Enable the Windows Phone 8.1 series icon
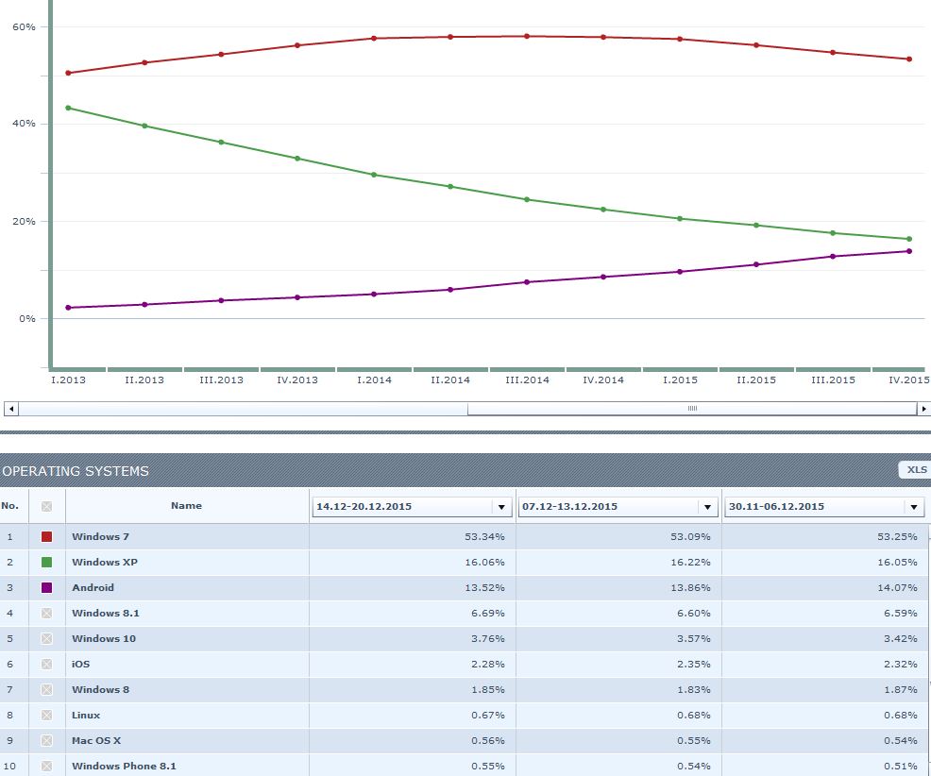The height and width of the screenshot is (776, 931). point(47,766)
